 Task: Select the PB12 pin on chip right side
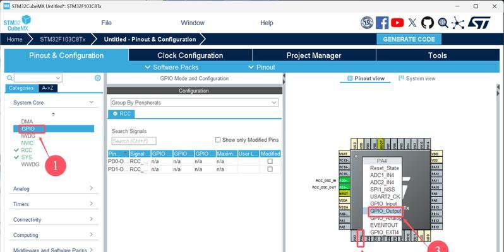(x=436, y=227)
